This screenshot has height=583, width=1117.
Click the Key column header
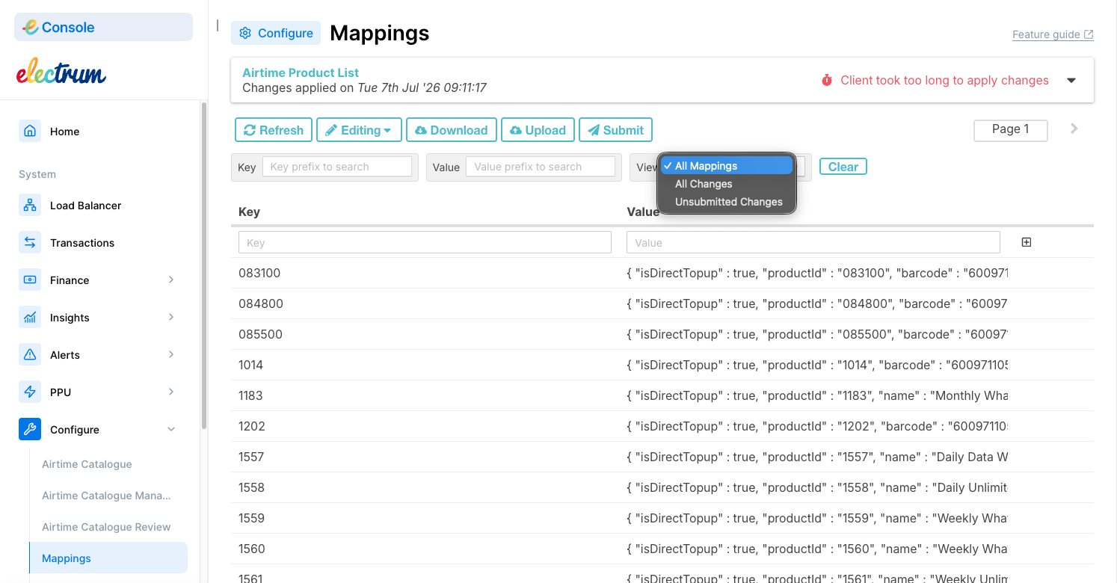[x=249, y=212]
